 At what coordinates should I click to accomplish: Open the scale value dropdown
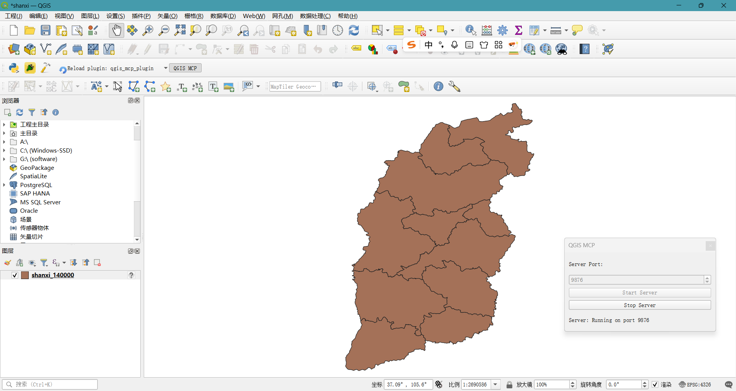click(x=496, y=384)
